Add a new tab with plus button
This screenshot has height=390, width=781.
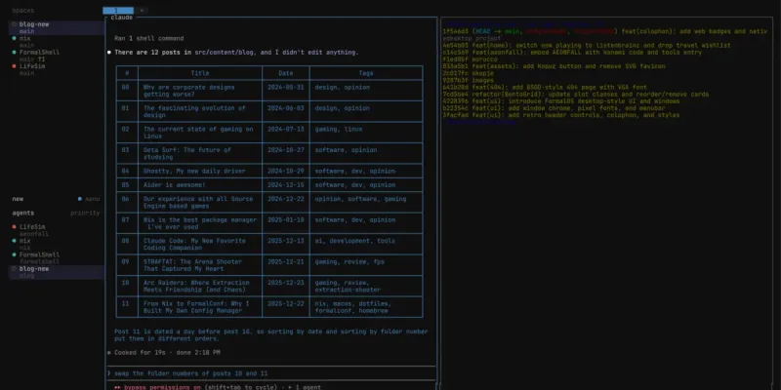coord(142,11)
